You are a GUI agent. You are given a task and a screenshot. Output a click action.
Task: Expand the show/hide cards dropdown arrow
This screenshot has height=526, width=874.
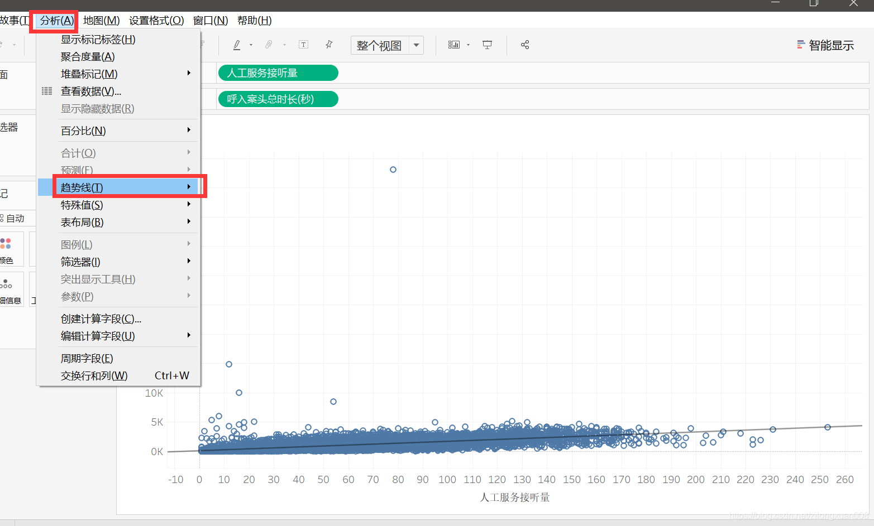(468, 45)
